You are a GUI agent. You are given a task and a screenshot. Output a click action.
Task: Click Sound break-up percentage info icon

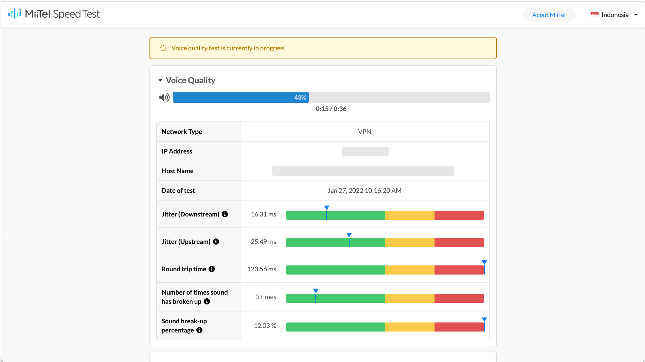(199, 330)
